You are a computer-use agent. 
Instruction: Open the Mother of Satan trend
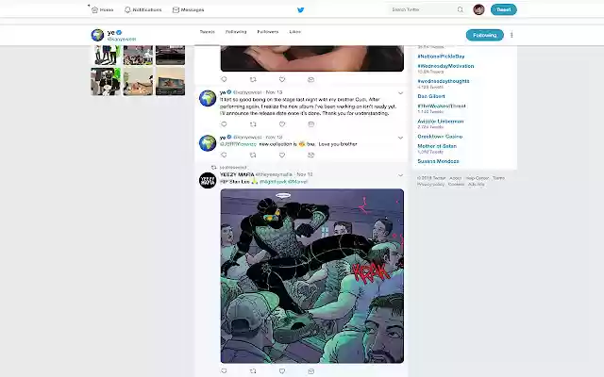pyautogui.click(x=437, y=146)
